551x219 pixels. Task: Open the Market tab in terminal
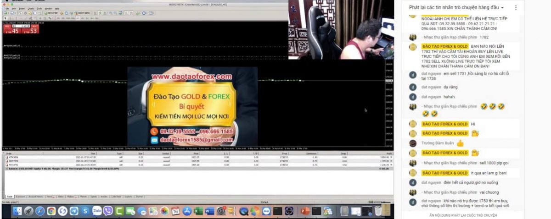coord(83,197)
